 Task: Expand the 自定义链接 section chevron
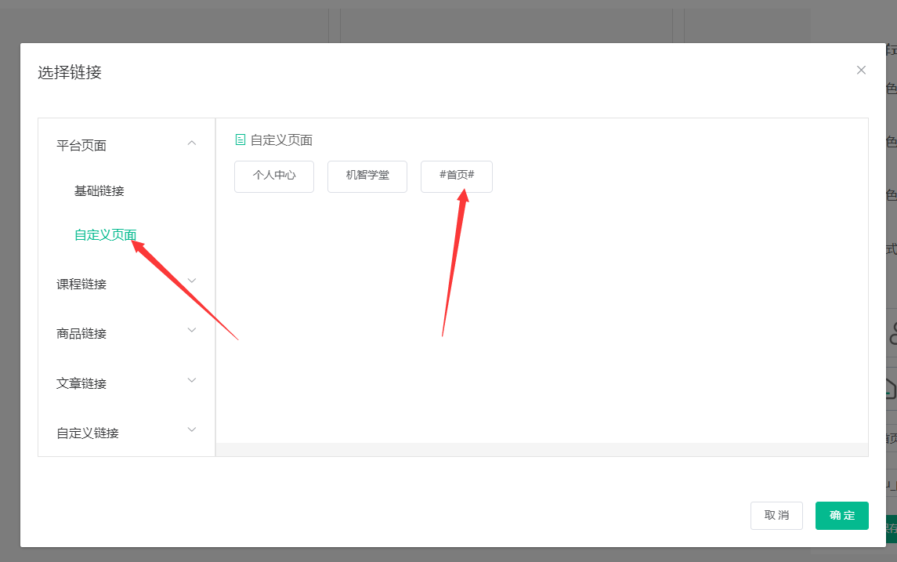(192, 430)
